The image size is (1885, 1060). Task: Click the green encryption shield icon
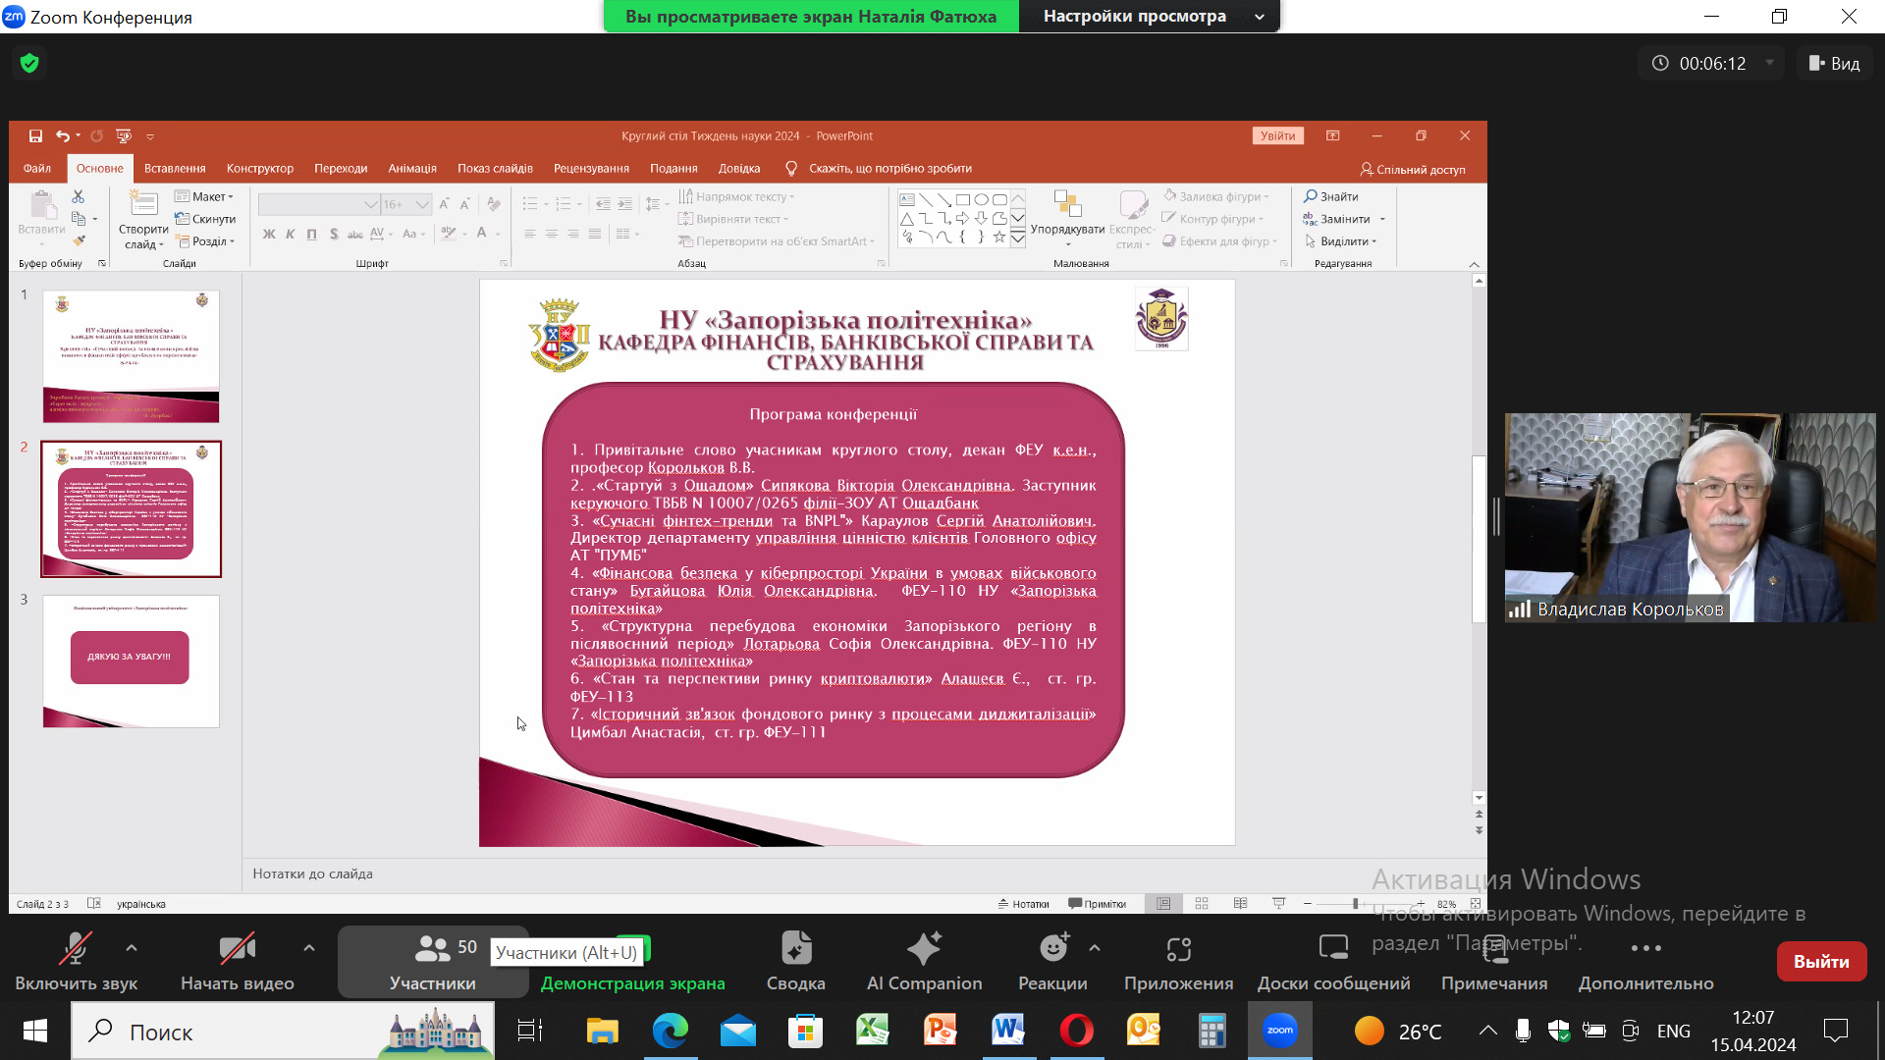pyautogui.click(x=29, y=64)
